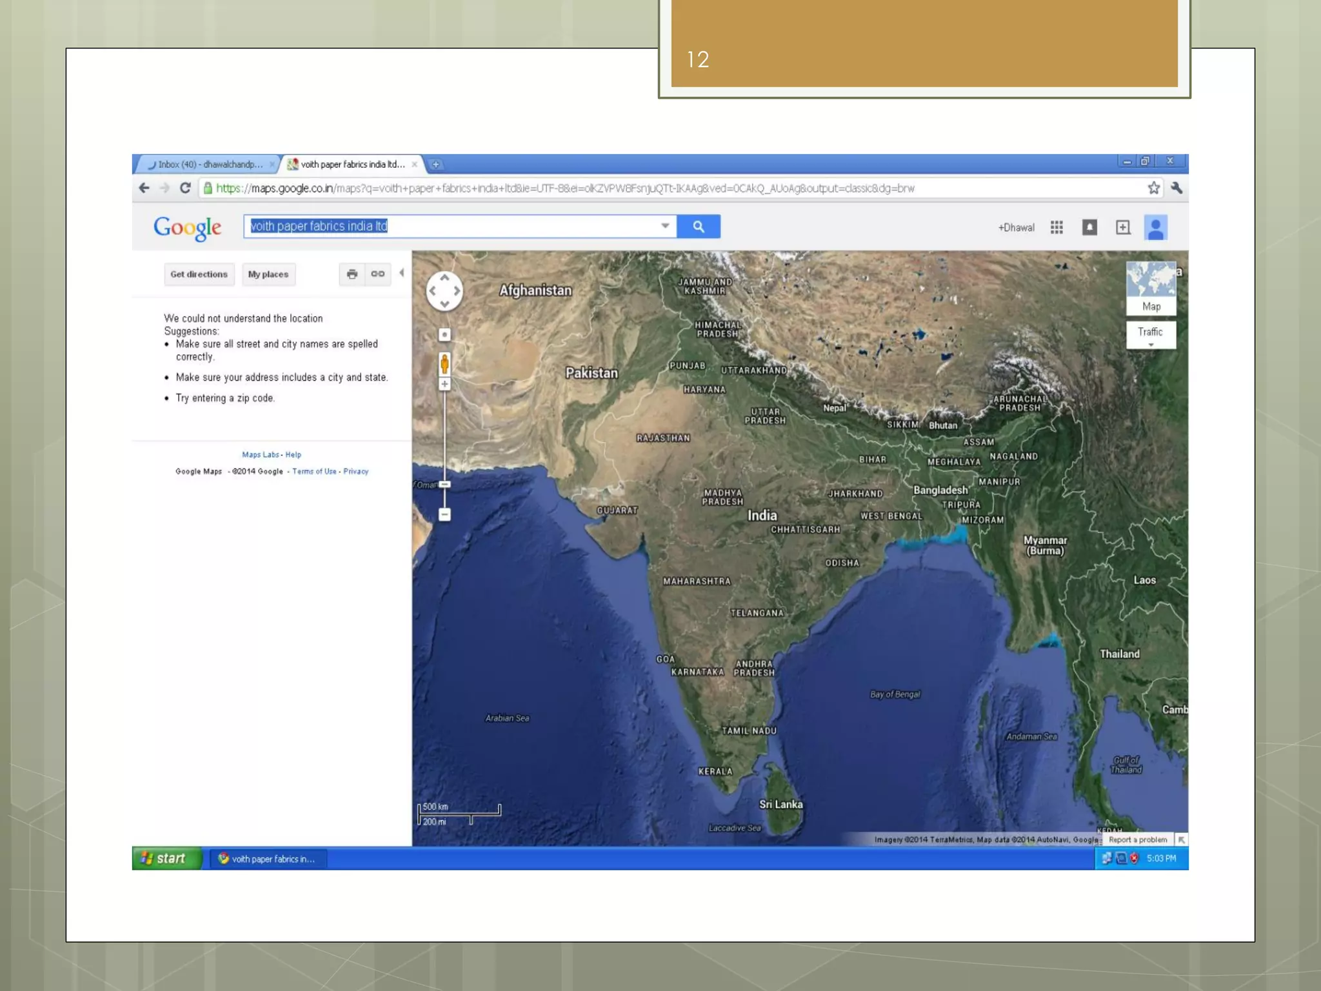
Task: Collapse the left sidebar panel arrow
Action: [402, 273]
